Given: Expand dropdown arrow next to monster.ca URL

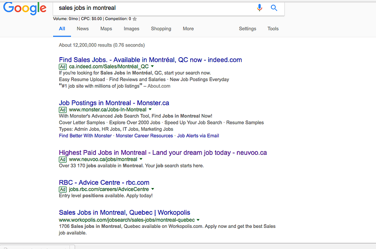Looking at the screenshot, I should [x=150, y=109].
